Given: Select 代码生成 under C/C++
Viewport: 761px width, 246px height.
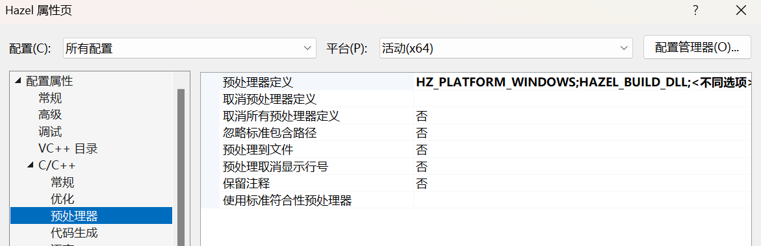Looking at the screenshot, I should point(74,232).
